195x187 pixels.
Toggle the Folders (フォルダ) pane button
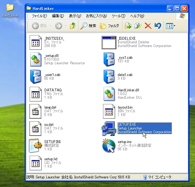click(110, 26)
